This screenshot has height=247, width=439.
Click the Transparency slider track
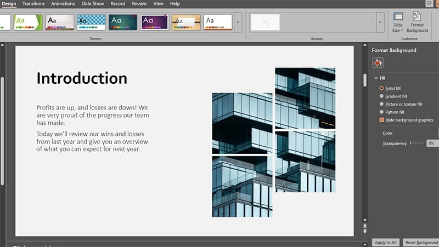tap(418, 143)
